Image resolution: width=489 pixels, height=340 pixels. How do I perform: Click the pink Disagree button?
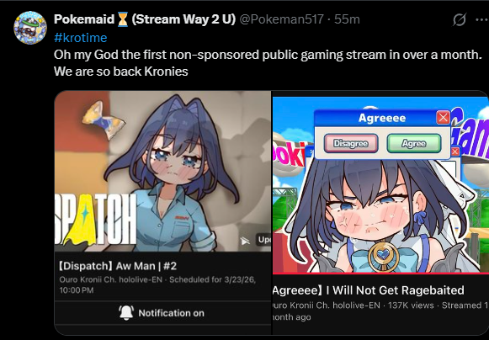click(x=351, y=143)
